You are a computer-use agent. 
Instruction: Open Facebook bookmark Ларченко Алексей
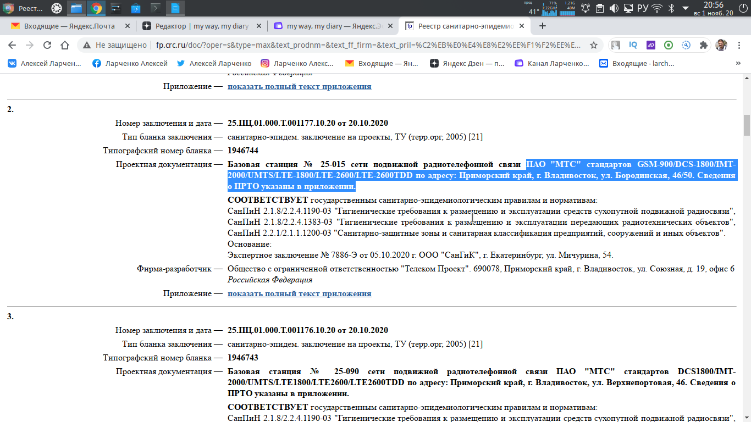tap(130, 63)
